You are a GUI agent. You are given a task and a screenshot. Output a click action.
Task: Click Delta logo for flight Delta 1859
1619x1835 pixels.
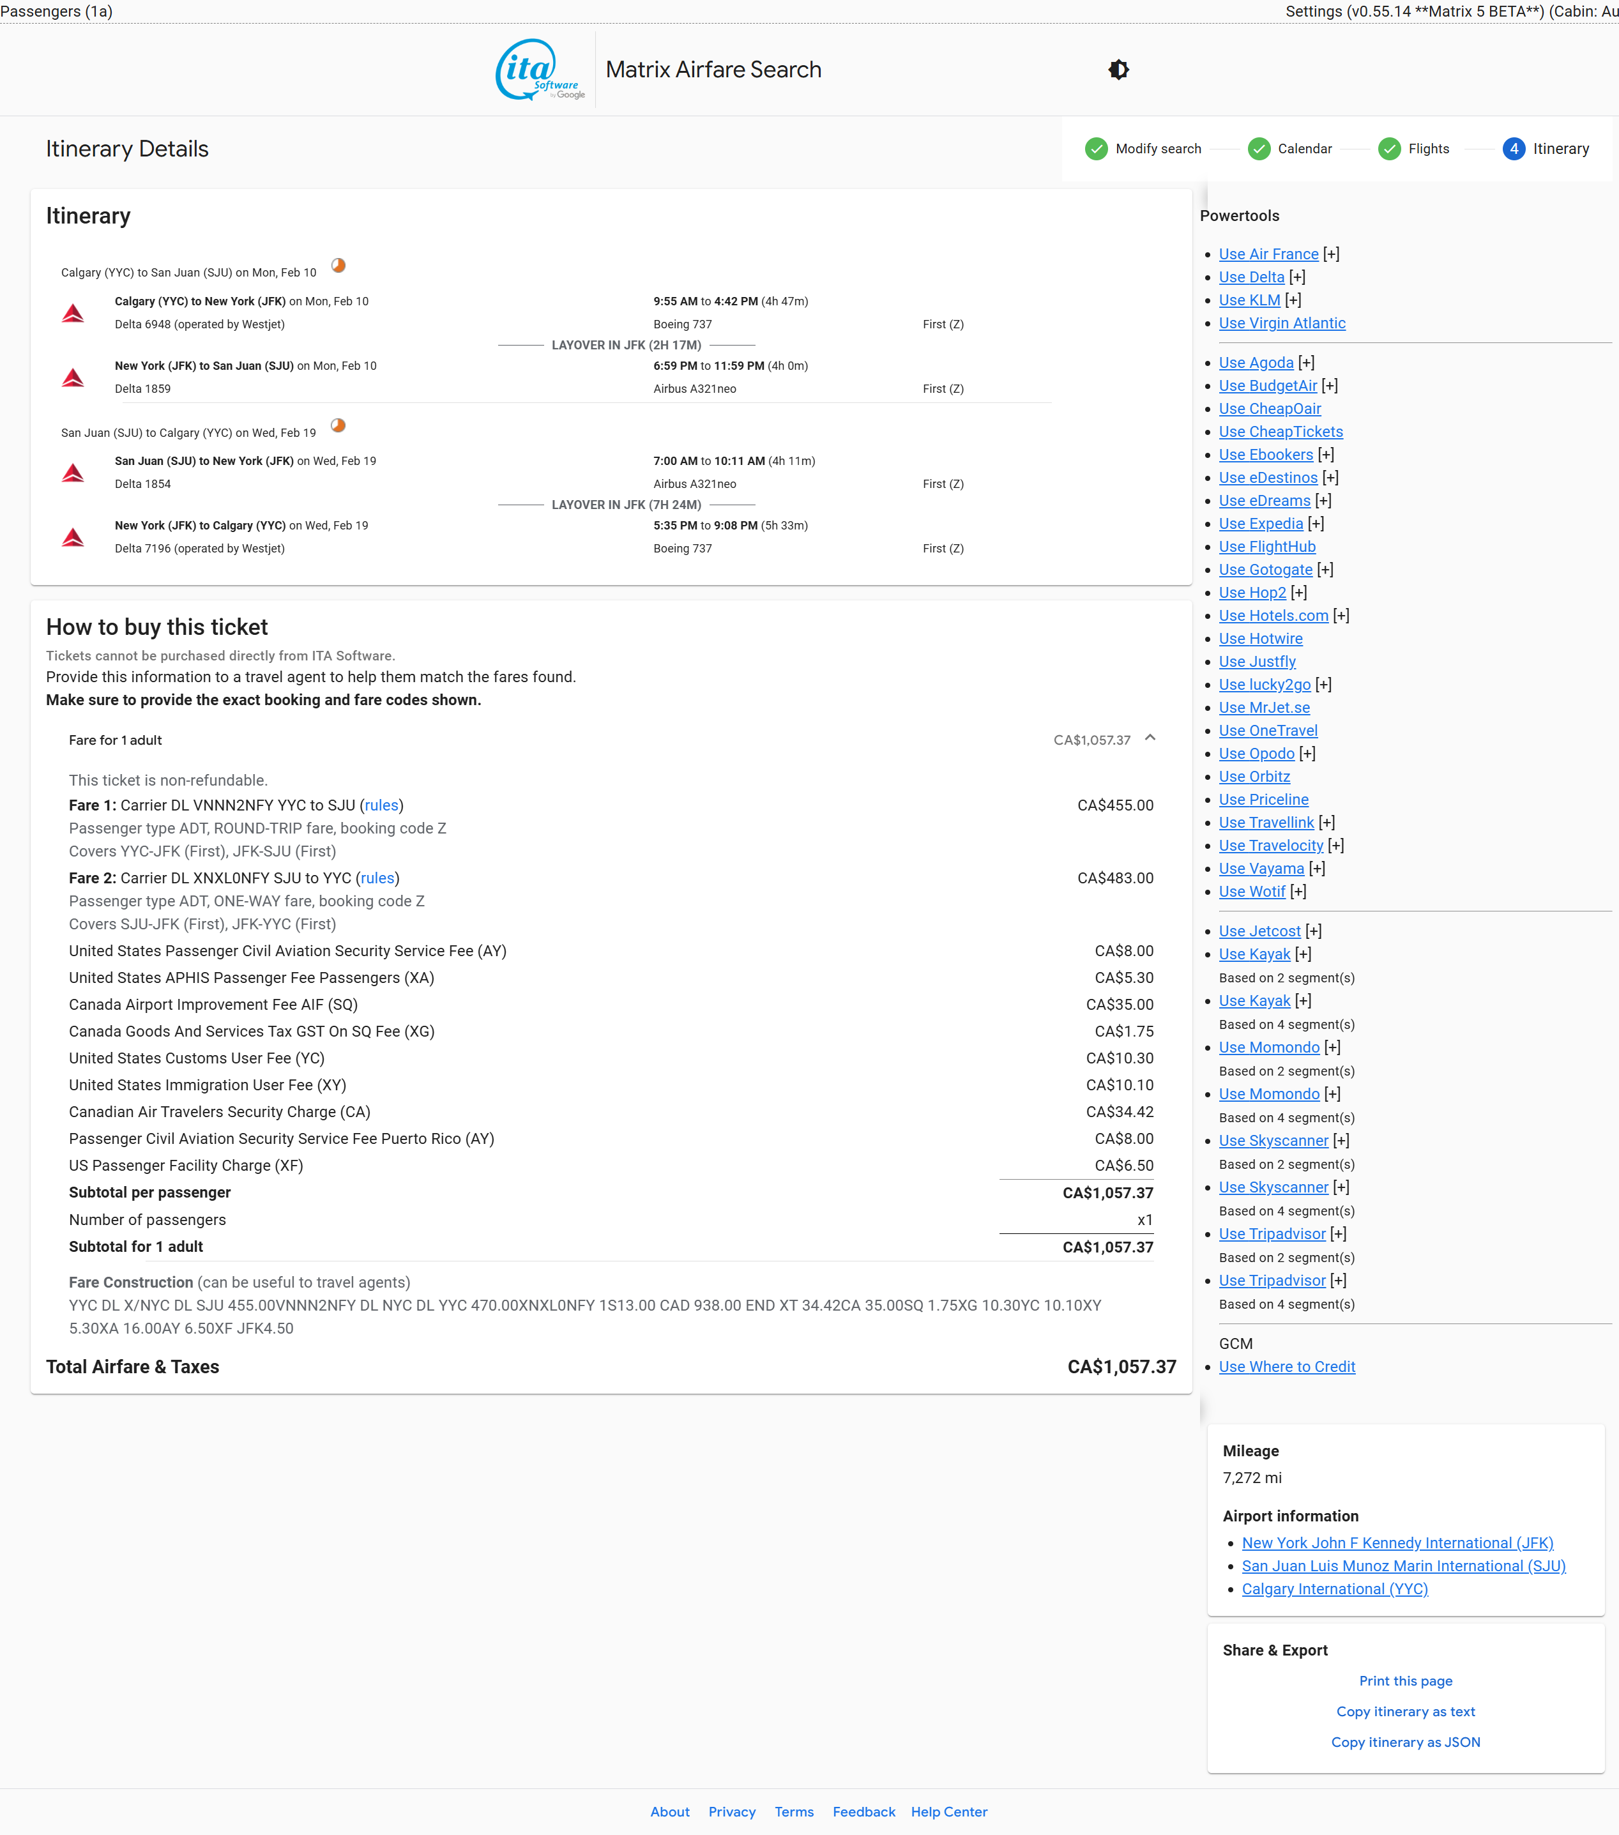(73, 378)
